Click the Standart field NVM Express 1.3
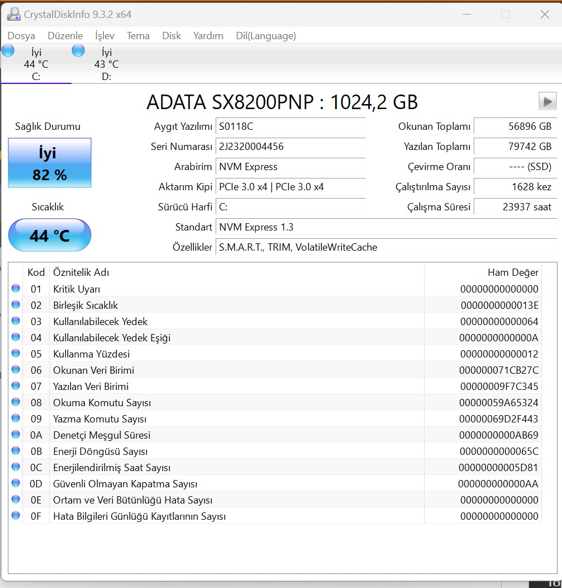 (x=387, y=227)
